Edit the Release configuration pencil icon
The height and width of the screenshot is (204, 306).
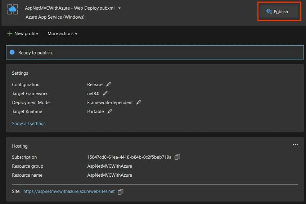108,84
